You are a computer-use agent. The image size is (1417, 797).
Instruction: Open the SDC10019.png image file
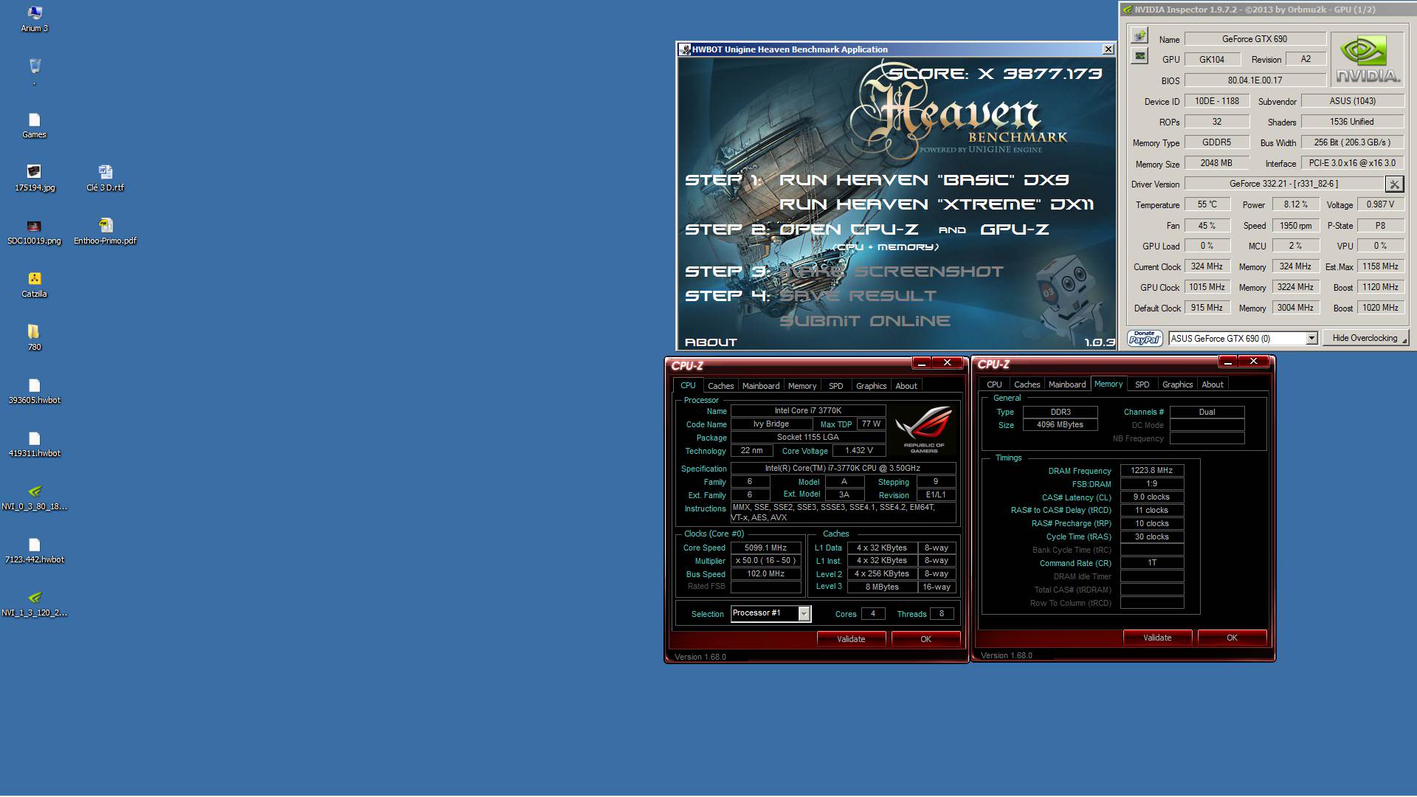click(34, 232)
